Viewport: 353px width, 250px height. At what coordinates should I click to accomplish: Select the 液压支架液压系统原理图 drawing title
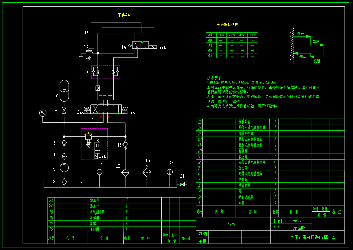[313, 237]
